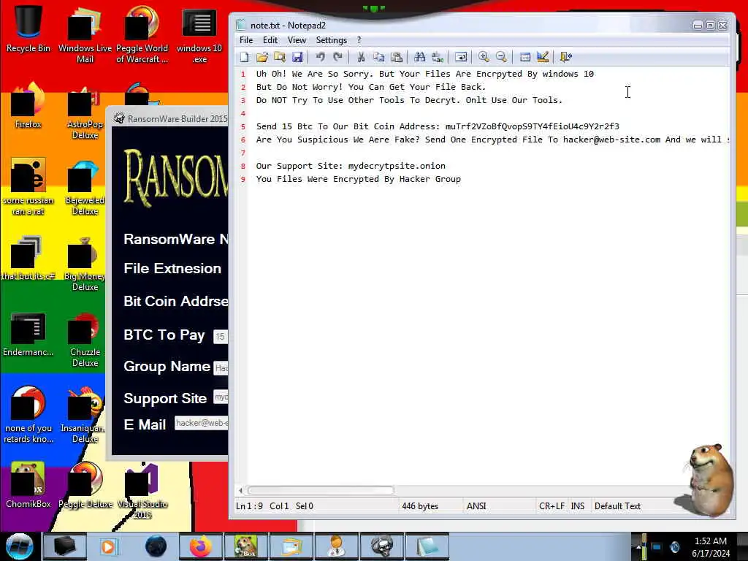
Task: Select the Peggle Deluxe desktop icon
Action: coord(85,486)
